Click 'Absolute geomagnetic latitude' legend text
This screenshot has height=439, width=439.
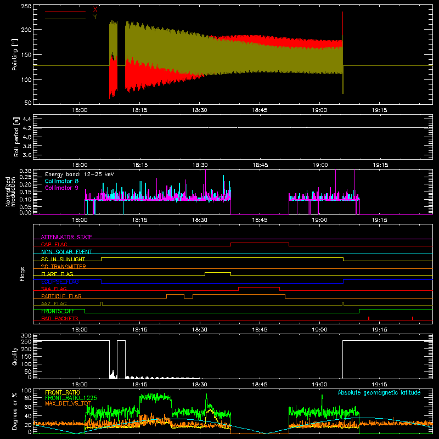379,392
